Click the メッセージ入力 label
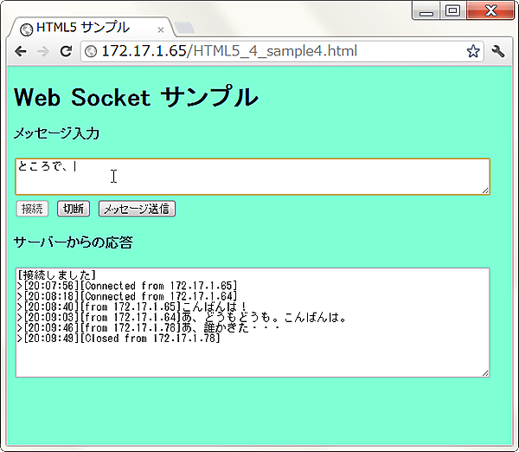The height and width of the screenshot is (452, 519). click(x=56, y=133)
